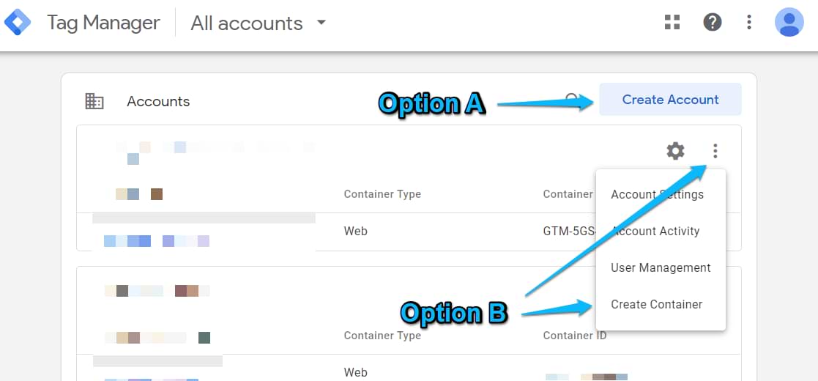Click the GTM-5GS container ID
Image resolution: width=818 pixels, height=381 pixels.
[568, 232]
